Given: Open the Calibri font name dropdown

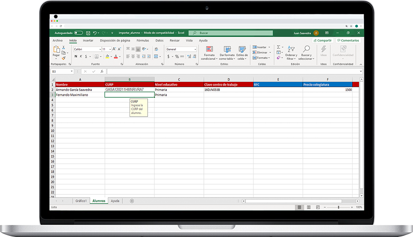Looking at the screenshot, I should (100, 49).
